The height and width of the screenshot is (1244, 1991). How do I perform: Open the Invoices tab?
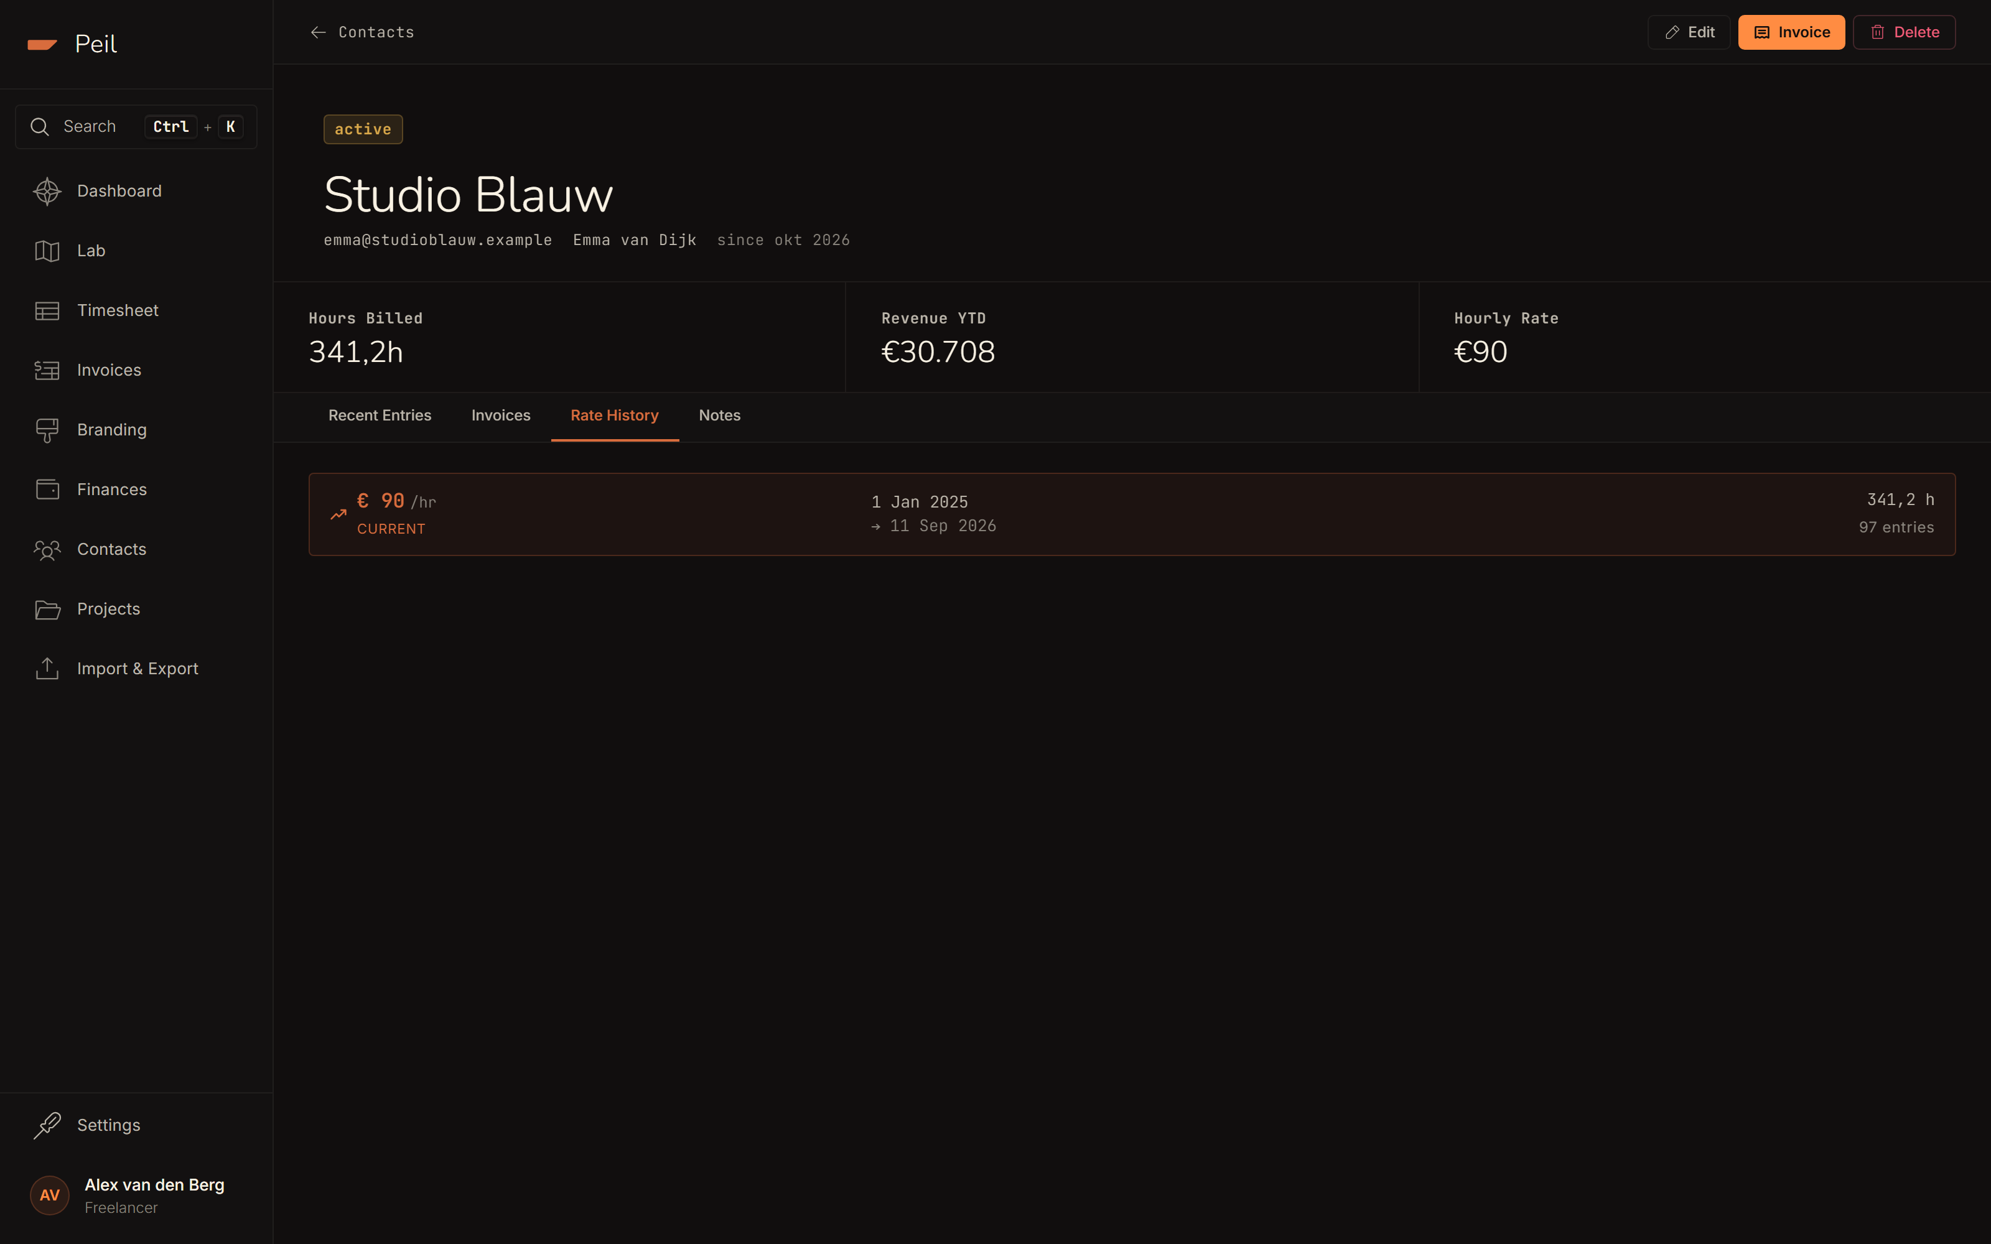point(500,415)
